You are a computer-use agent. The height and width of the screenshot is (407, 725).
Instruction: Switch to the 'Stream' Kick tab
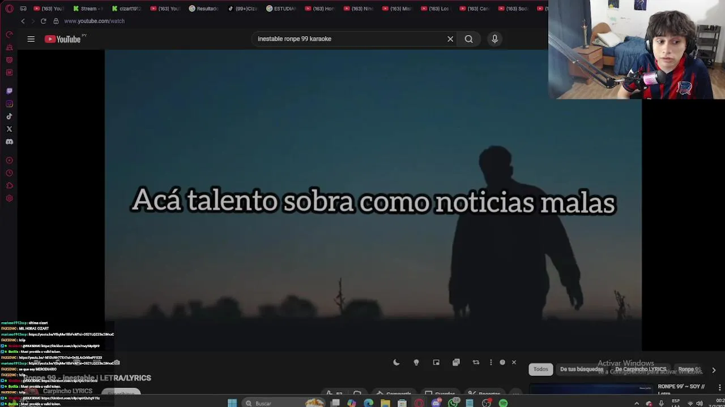88,8
